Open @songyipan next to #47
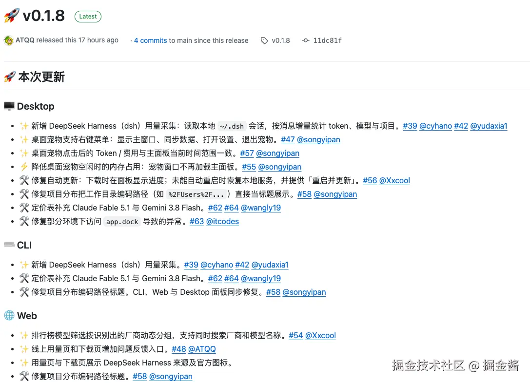The height and width of the screenshot is (383, 530). pos(318,140)
